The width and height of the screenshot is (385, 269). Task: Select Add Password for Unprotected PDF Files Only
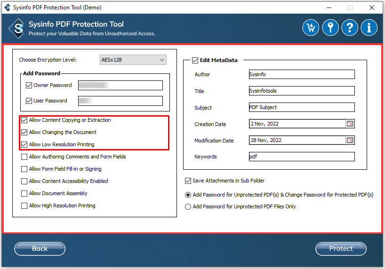click(x=188, y=206)
